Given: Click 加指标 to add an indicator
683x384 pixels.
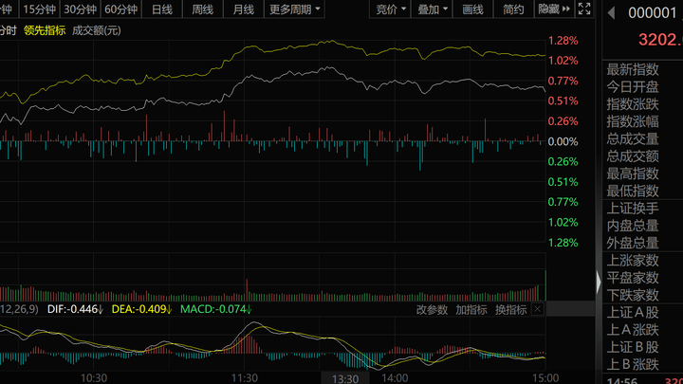Looking at the screenshot, I should tap(471, 309).
